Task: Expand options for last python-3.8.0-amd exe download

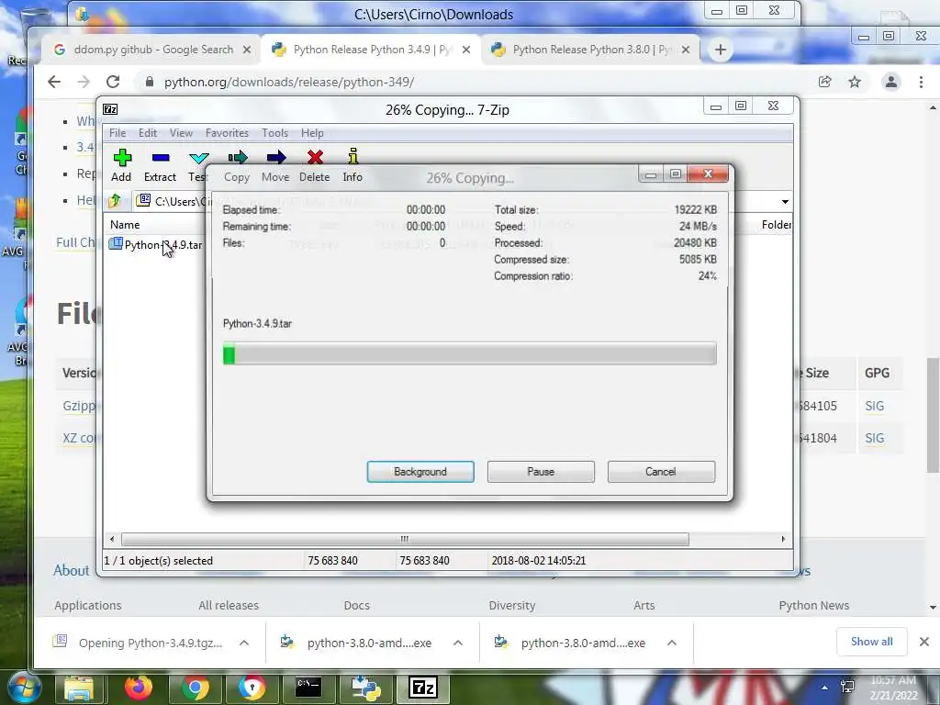Action: (672, 643)
